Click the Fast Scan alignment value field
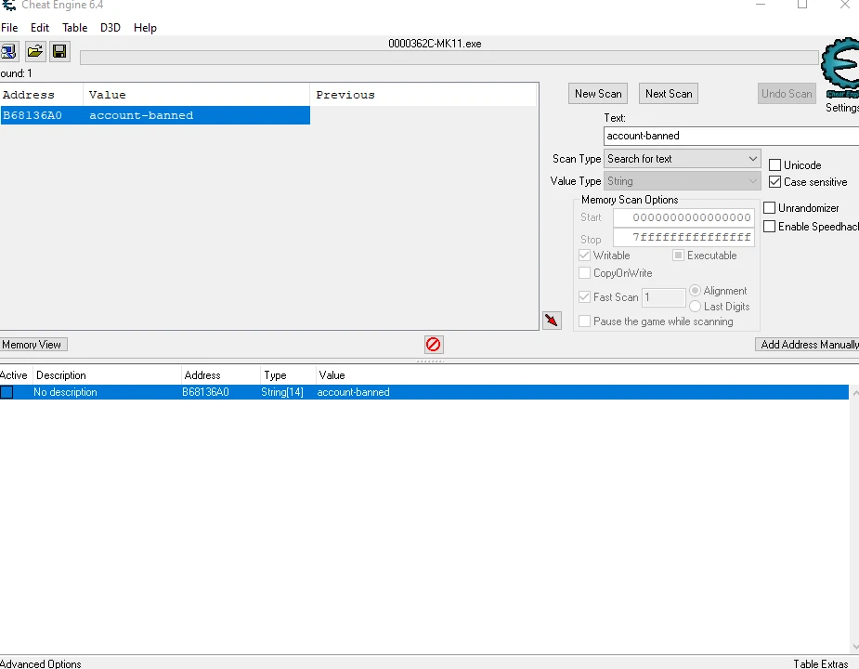The height and width of the screenshot is (669, 859). coord(663,297)
